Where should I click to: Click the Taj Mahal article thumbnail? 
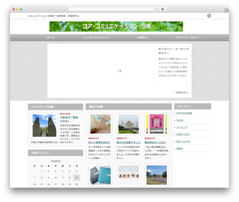pyautogui.click(x=129, y=124)
